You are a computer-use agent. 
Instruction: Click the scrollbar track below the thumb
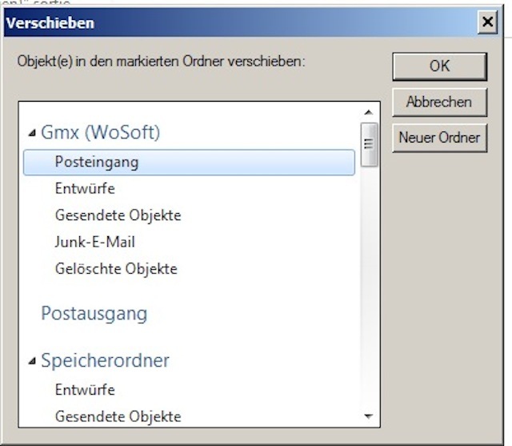(x=369, y=287)
